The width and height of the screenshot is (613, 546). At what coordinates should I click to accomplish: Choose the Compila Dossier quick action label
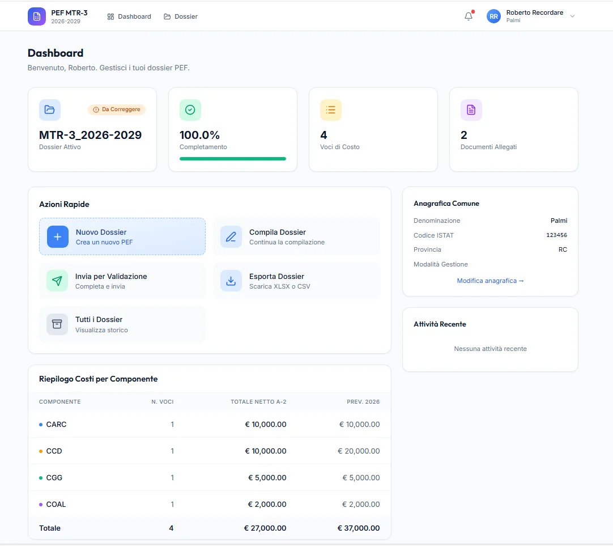point(278,232)
